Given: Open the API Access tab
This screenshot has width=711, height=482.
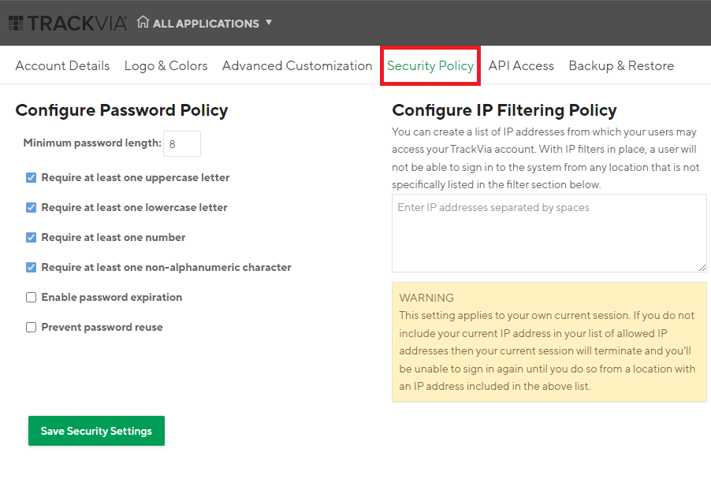Looking at the screenshot, I should point(521,65).
